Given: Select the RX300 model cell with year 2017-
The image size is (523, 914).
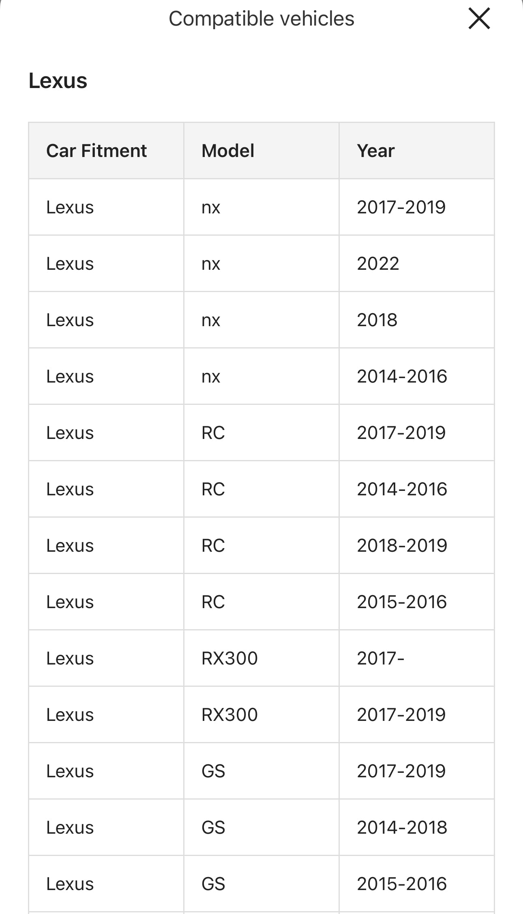Looking at the screenshot, I should [x=261, y=658].
